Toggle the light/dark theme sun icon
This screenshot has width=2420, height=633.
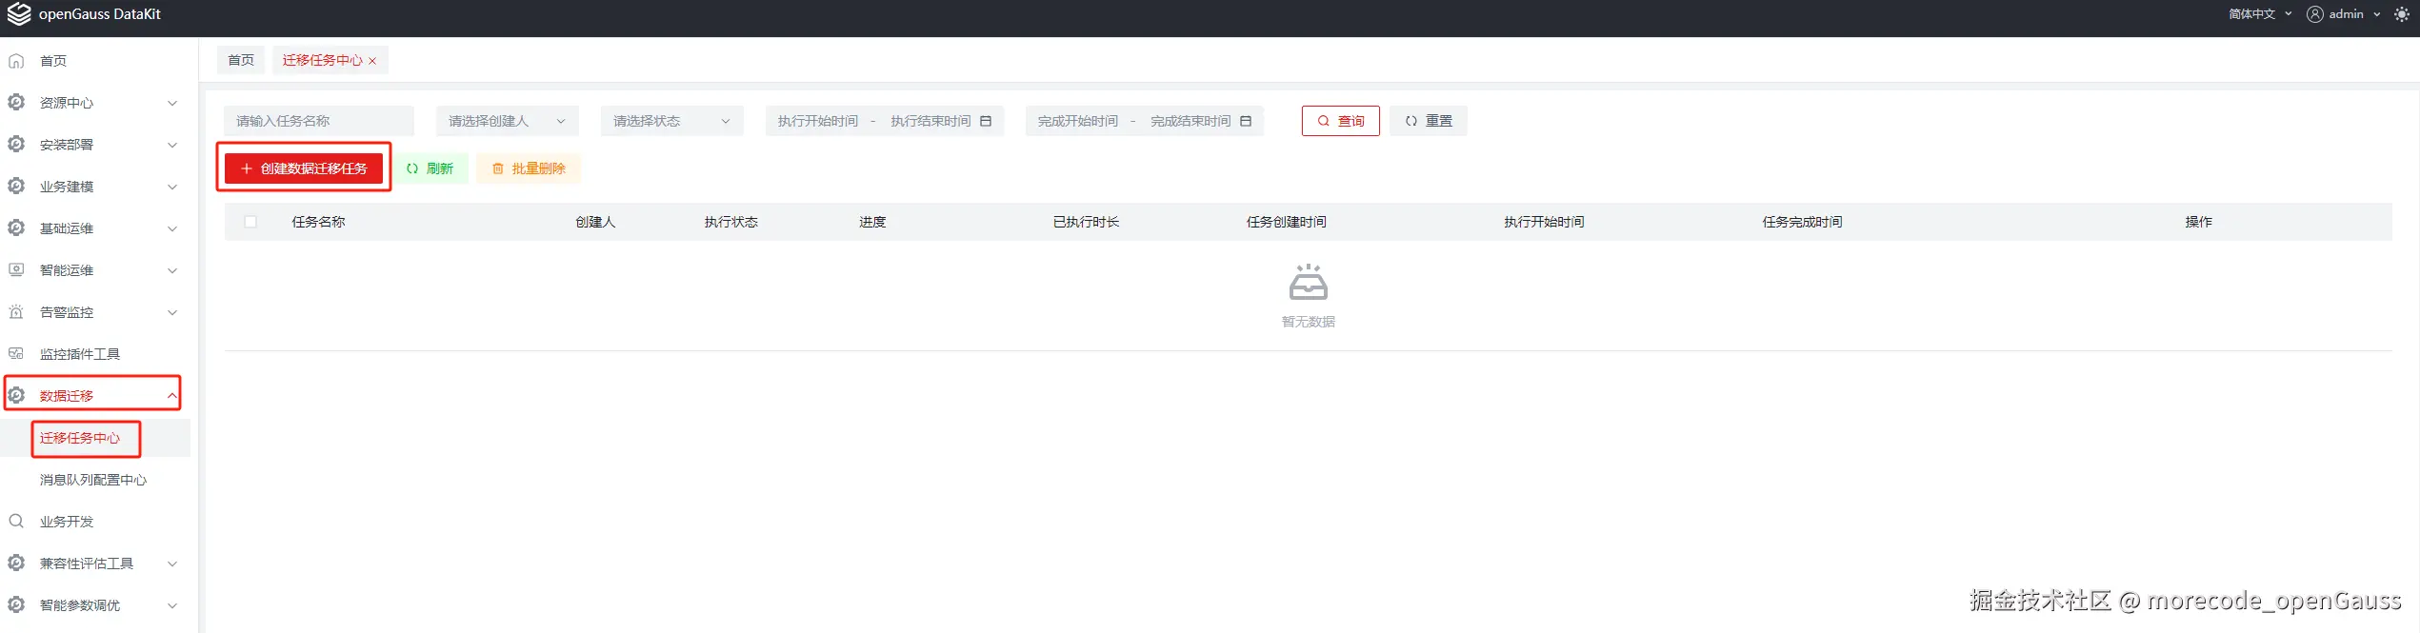[2402, 14]
